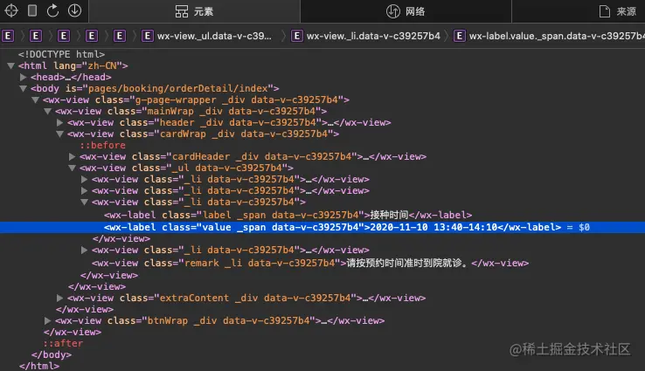This screenshot has width=645, height=371.
Task: Select the fifth E breadcrumb element icon
Action: pos(120,36)
